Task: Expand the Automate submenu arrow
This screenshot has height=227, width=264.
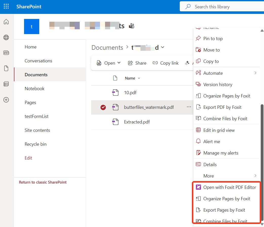Action: point(255,73)
